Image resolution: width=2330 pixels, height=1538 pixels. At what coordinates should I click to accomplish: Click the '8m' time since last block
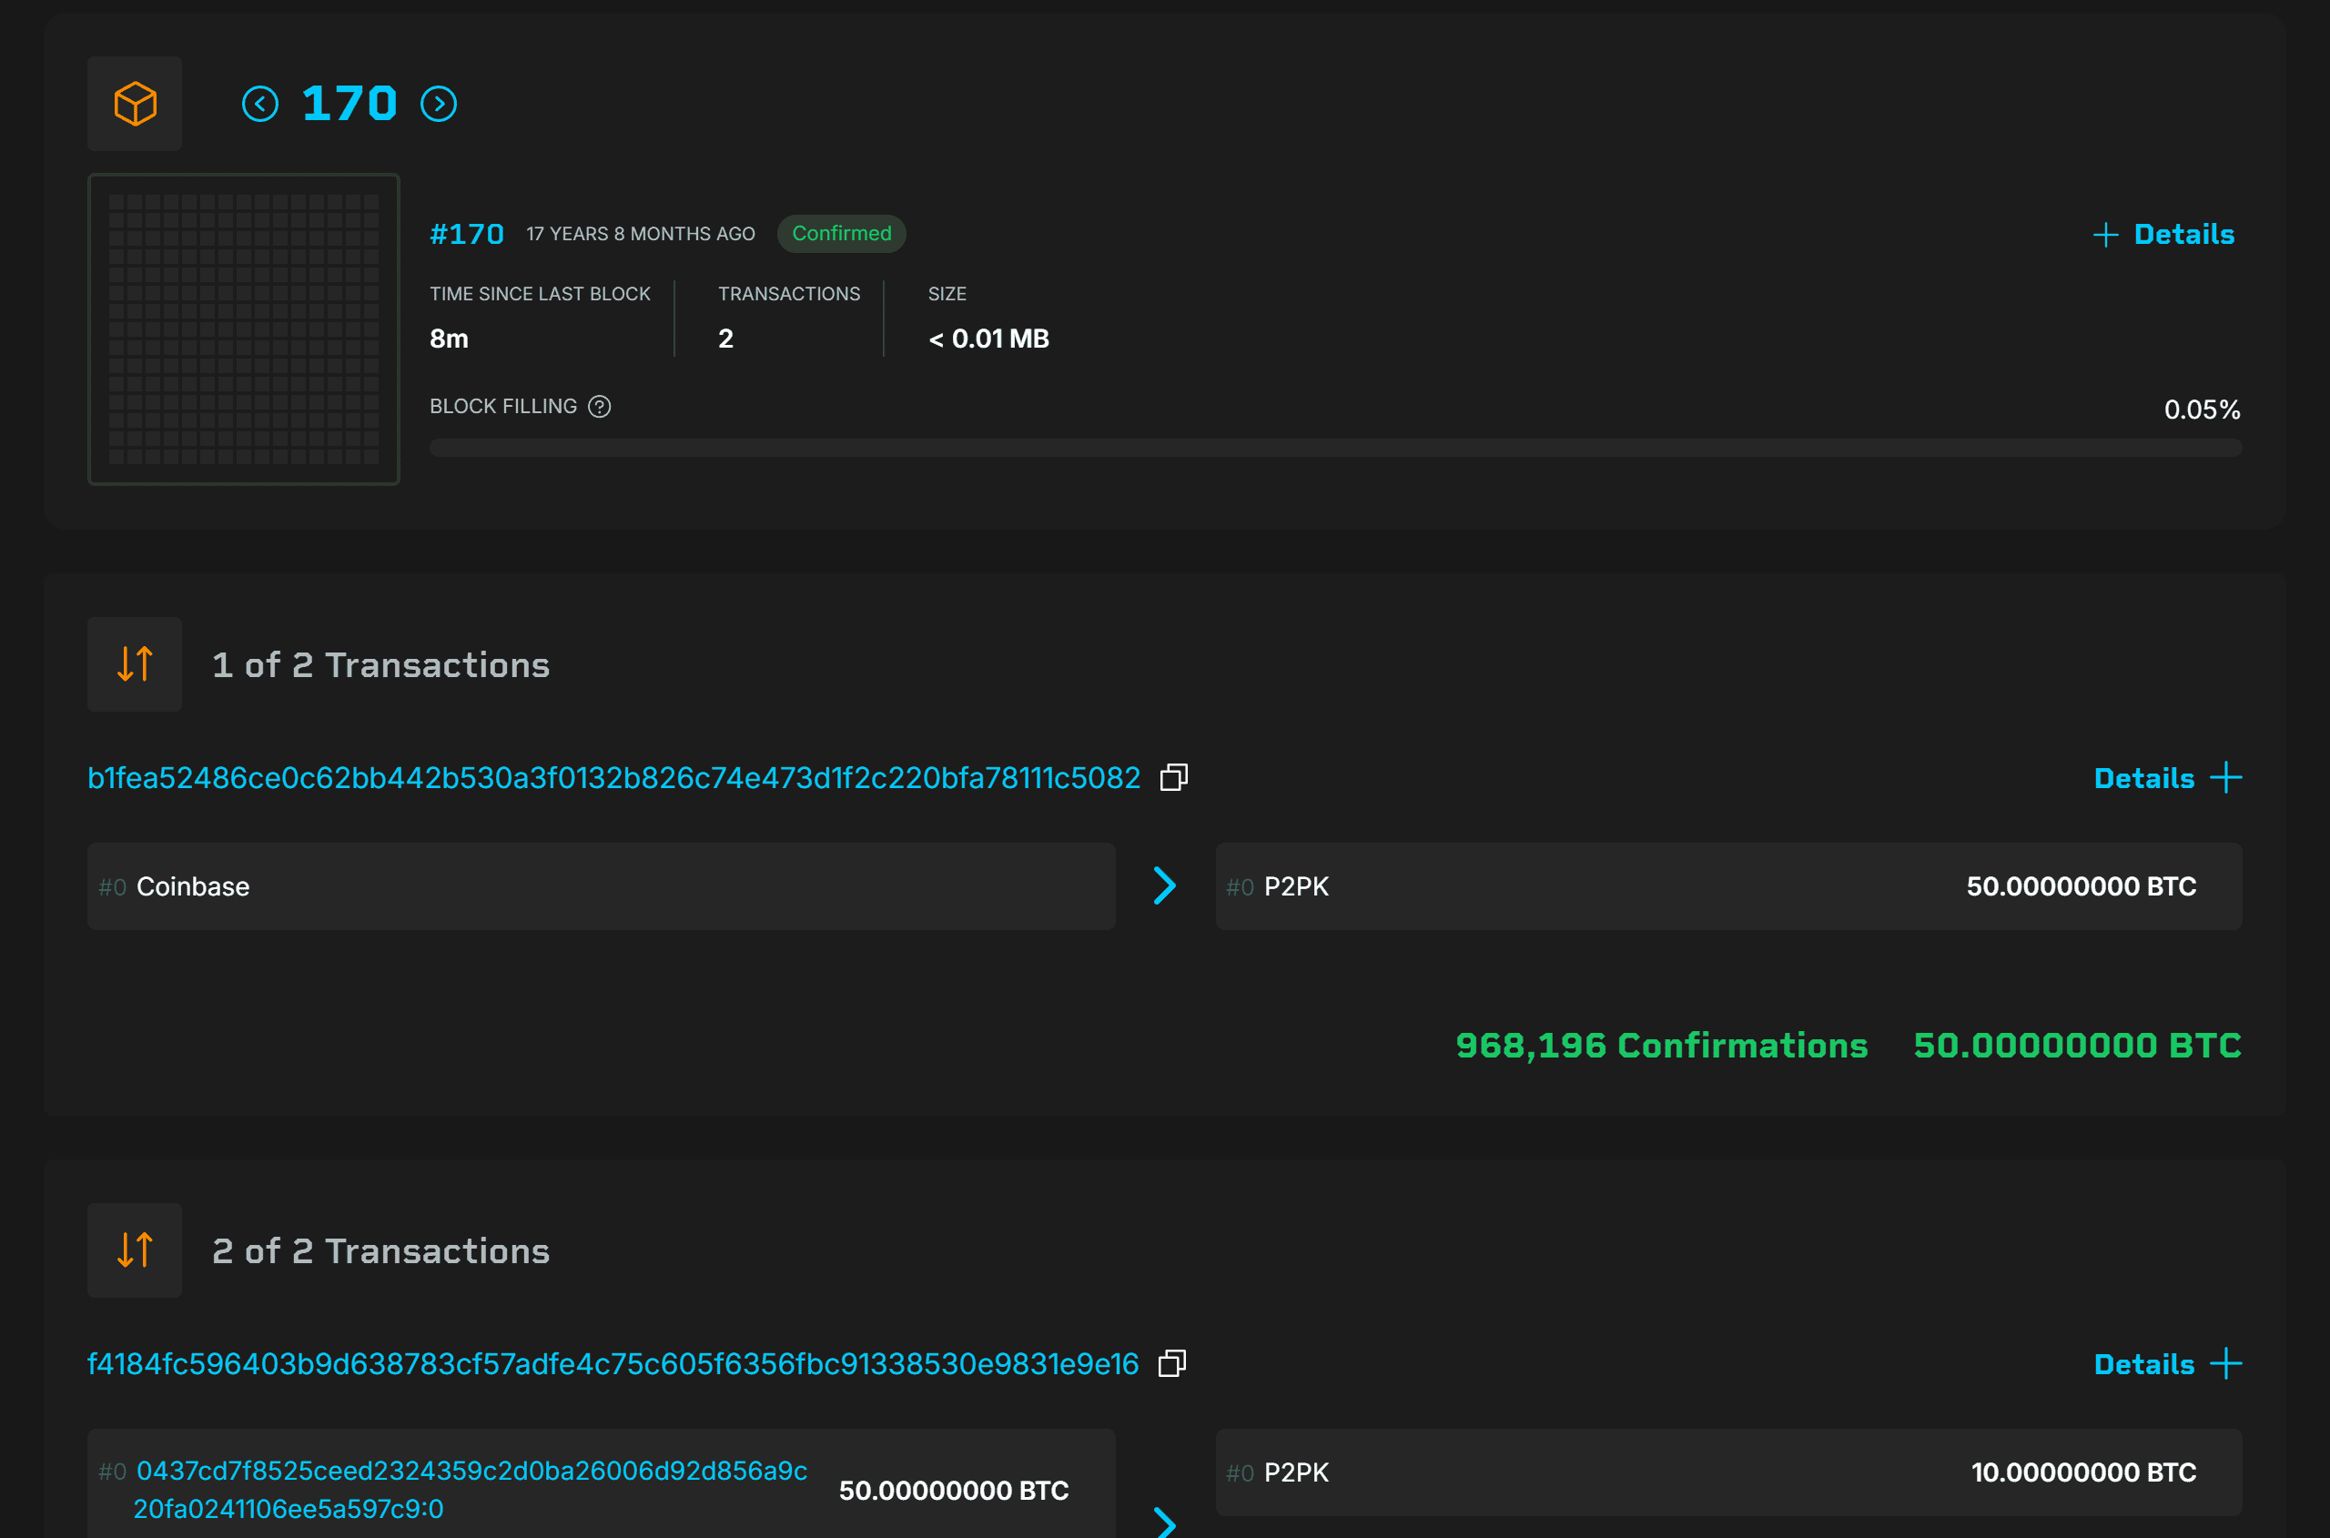[450, 339]
